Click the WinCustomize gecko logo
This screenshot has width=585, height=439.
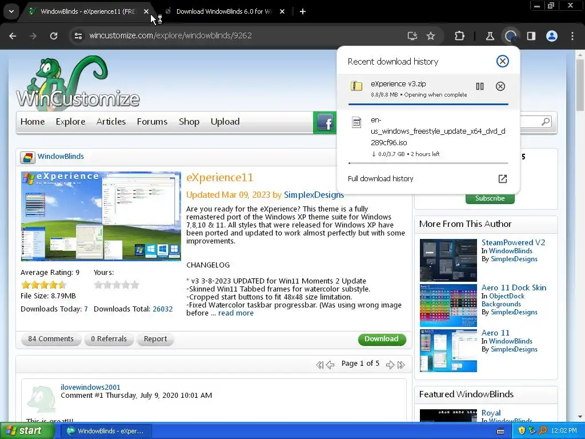tap(78, 83)
